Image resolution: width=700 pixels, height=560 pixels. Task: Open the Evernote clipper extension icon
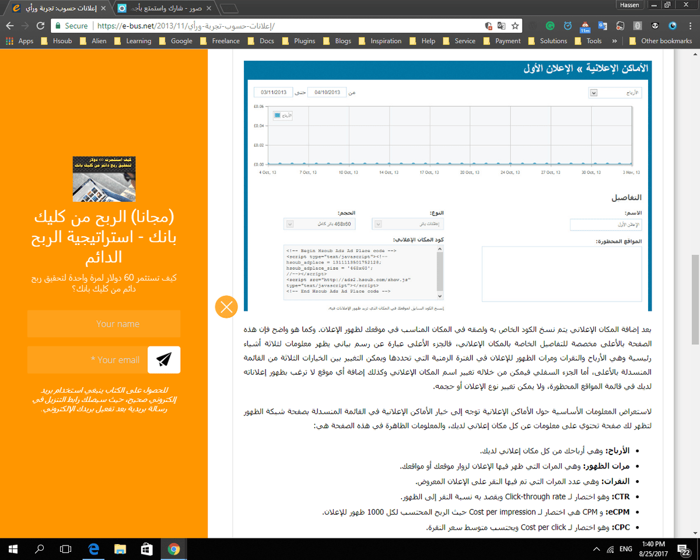[620, 26]
